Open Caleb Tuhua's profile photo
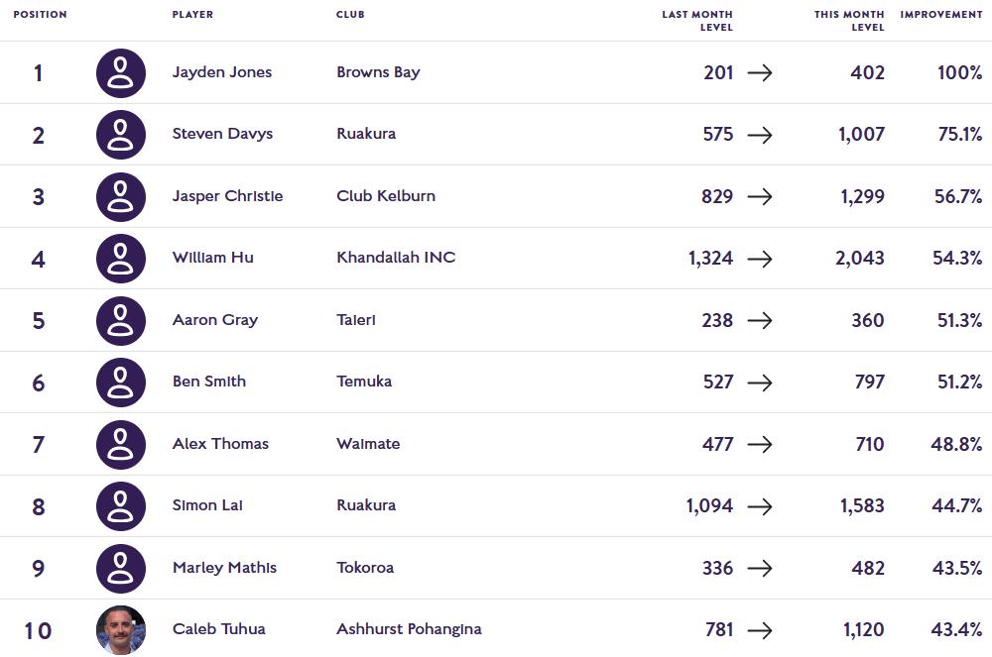Image resolution: width=992 pixels, height=657 pixels. point(121,630)
